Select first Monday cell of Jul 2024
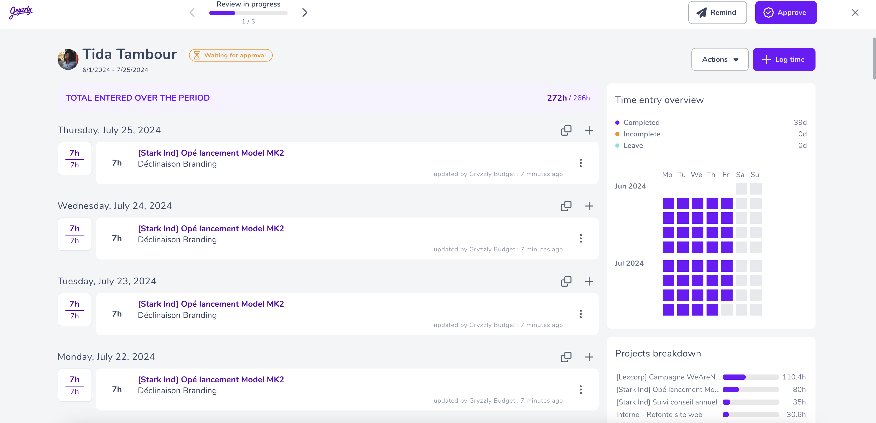 click(668, 266)
